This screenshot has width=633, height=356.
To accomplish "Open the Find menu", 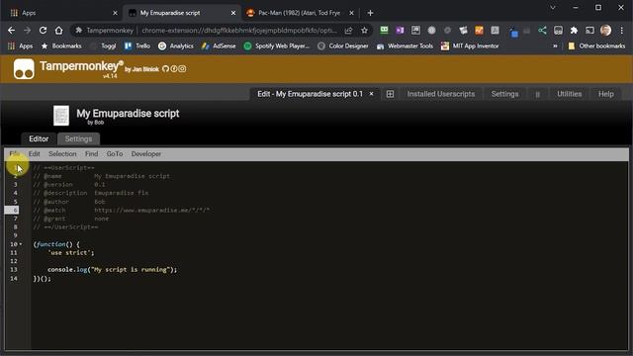I will click(x=92, y=154).
